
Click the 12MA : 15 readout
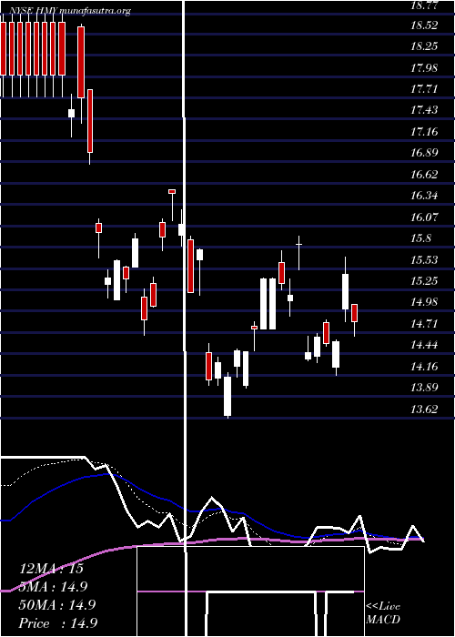click(x=51, y=569)
